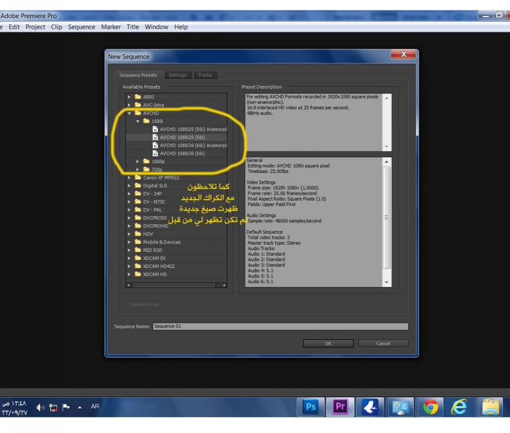
Task: Click the DVCPRO50 folder icon
Action: coord(138,218)
